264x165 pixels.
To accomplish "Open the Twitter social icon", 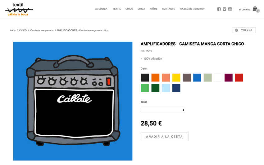I will (x=225, y=9).
